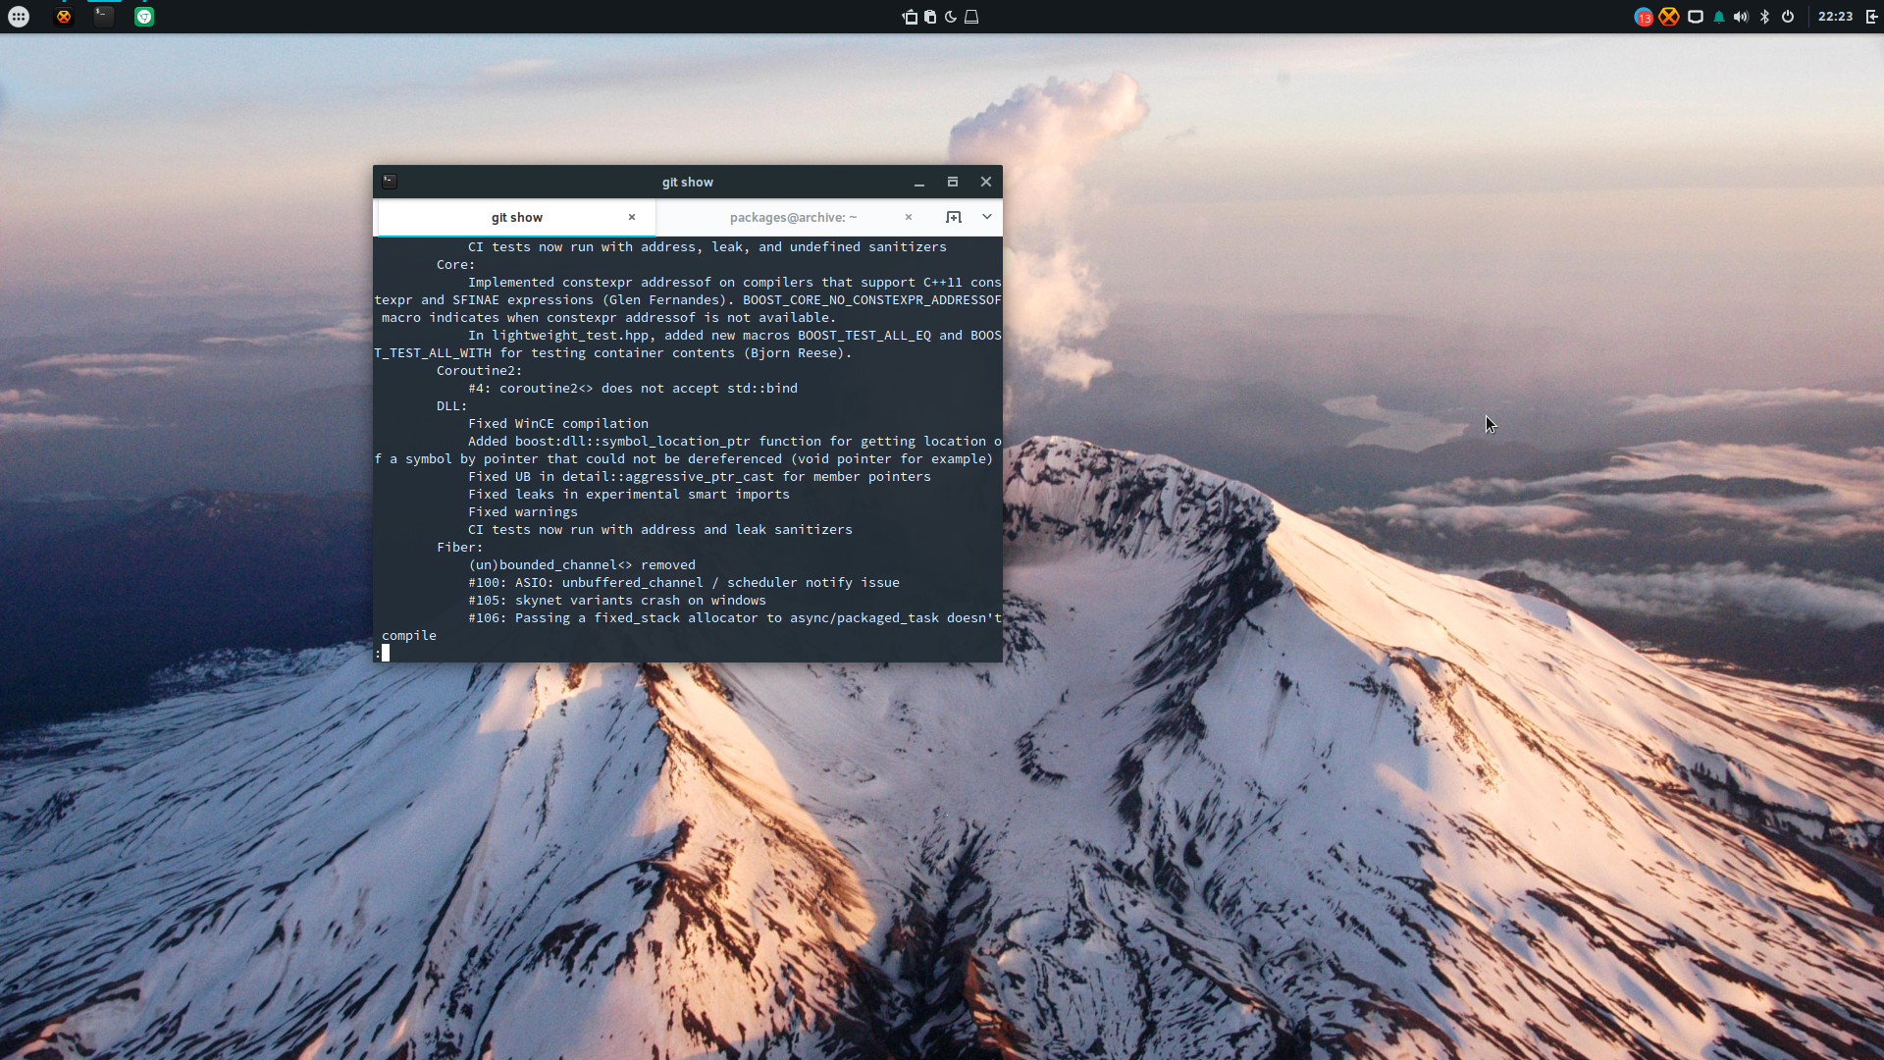This screenshot has width=1884, height=1060.
Task: Open the applications menu grid
Action: [x=19, y=17]
